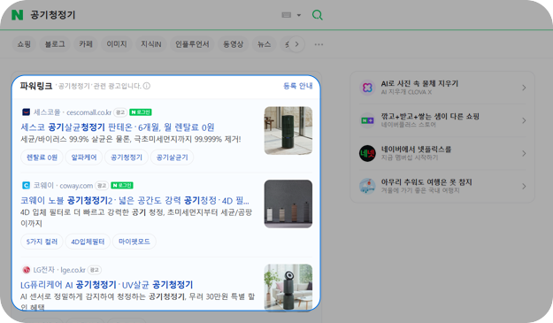Viewport: 553px width, 323px height.
Task: Open the lge.co.kr site link
Action: coord(73,270)
